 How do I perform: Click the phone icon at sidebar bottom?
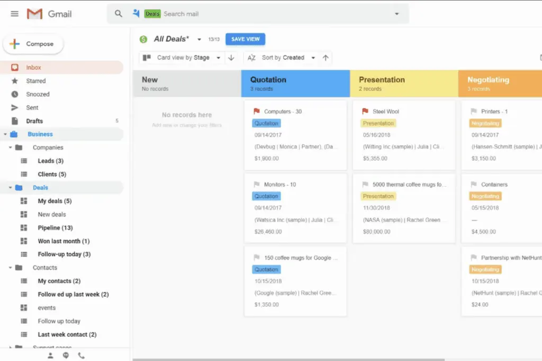click(x=81, y=356)
